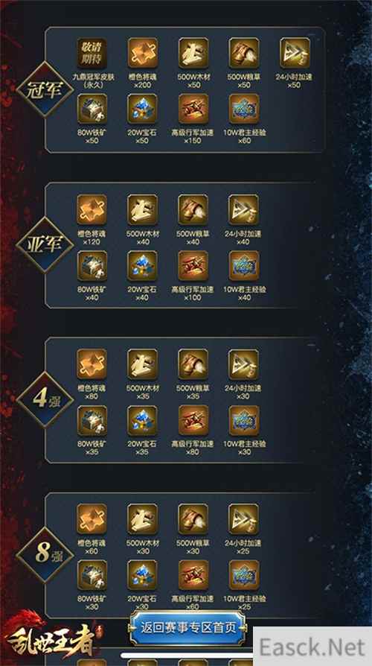Select 20W宝石 ×40 icon in 亚军 panel

(x=143, y=265)
